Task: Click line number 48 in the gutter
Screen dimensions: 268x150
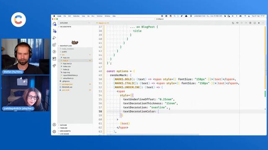Action: point(100,71)
